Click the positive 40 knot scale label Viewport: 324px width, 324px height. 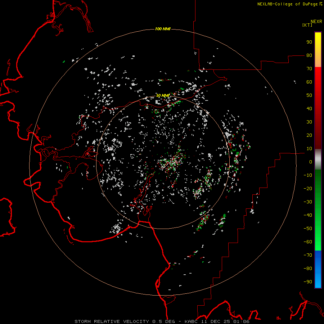pyautogui.click(x=309, y=109)
